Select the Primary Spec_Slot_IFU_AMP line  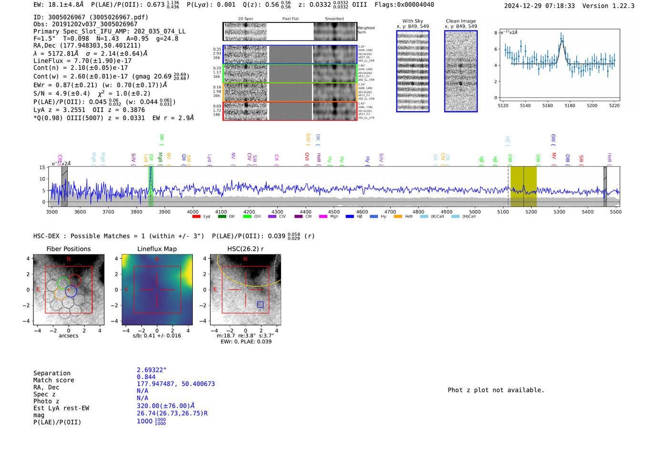tap(109, 32)
